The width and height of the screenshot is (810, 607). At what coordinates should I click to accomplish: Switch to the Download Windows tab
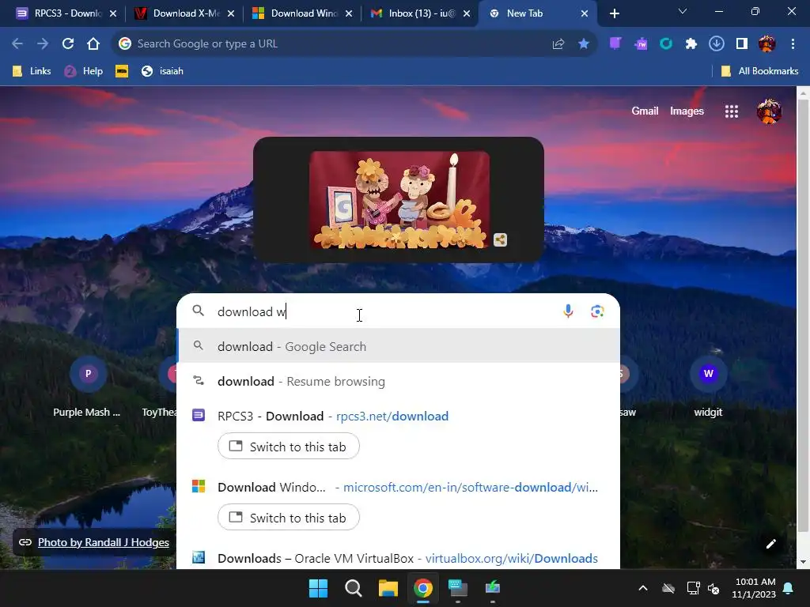pyautogui.click(x=301, y=13)
